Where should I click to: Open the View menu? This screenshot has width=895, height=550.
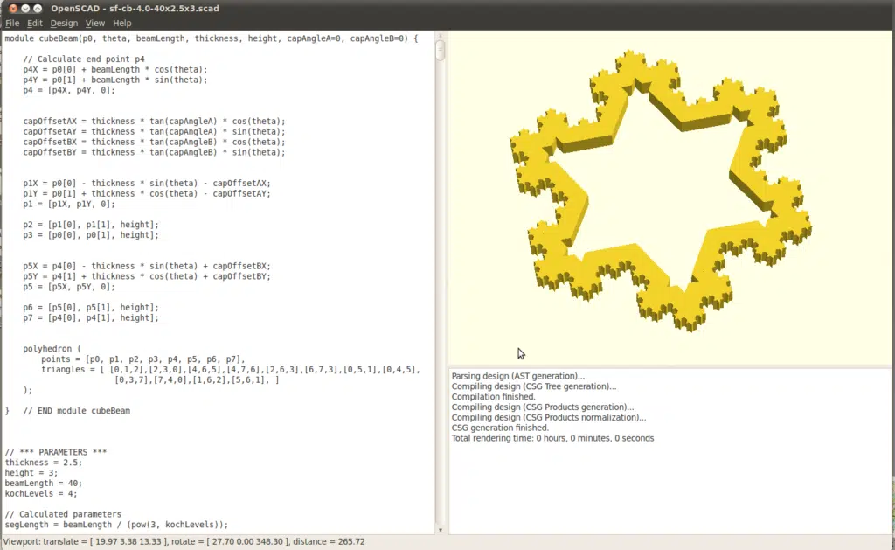pos(94,23)
